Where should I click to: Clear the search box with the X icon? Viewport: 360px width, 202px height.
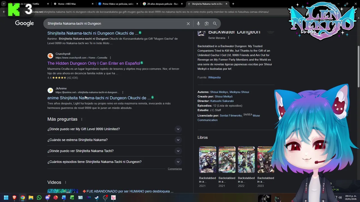point(188,24)
